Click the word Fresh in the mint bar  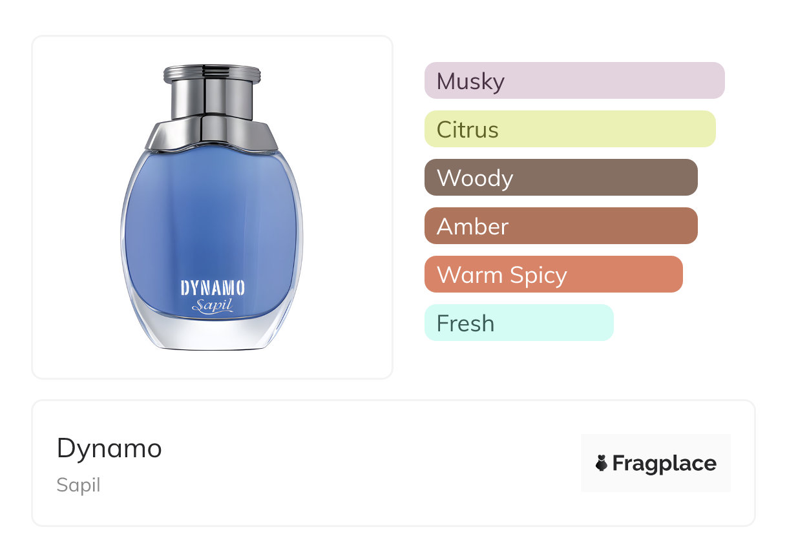click(465, 324)
